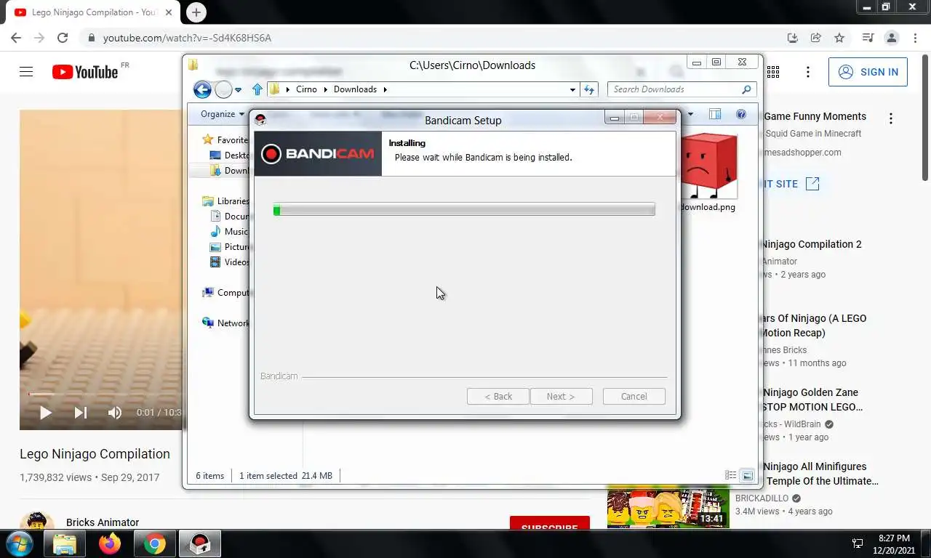Expand Explorer address path dropdown

click(572, 89)
